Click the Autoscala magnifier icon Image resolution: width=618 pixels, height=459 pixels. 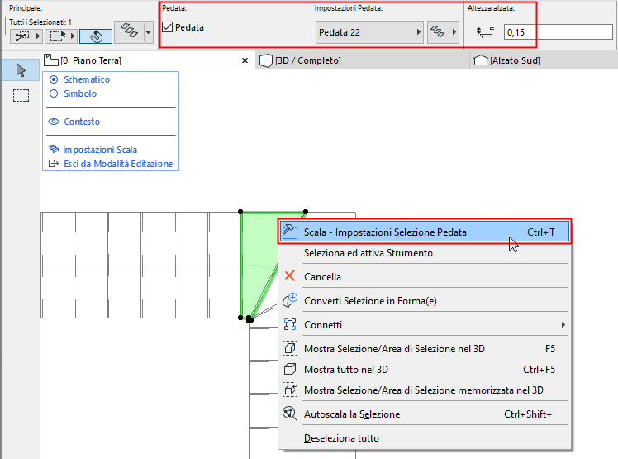click(290, 414)
